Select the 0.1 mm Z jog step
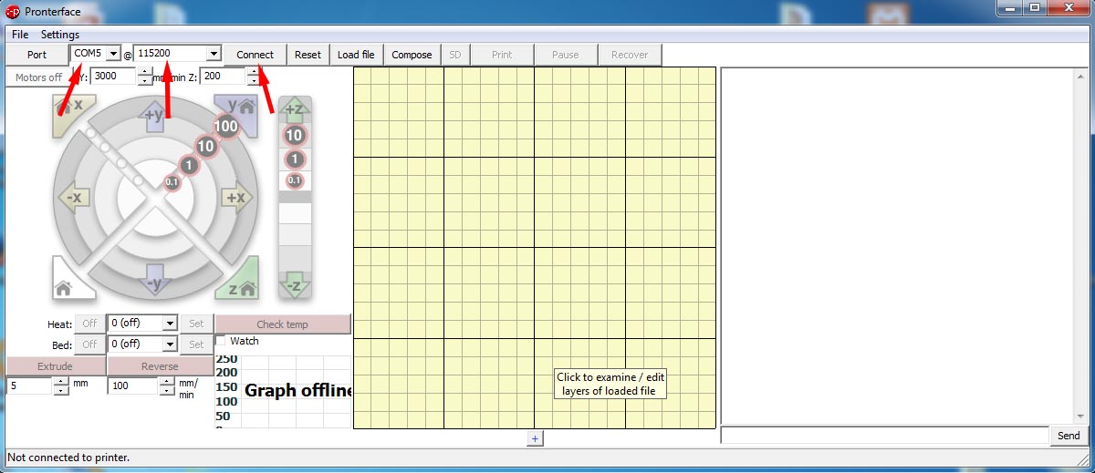 pyautogui.click(x=294, y=180)
